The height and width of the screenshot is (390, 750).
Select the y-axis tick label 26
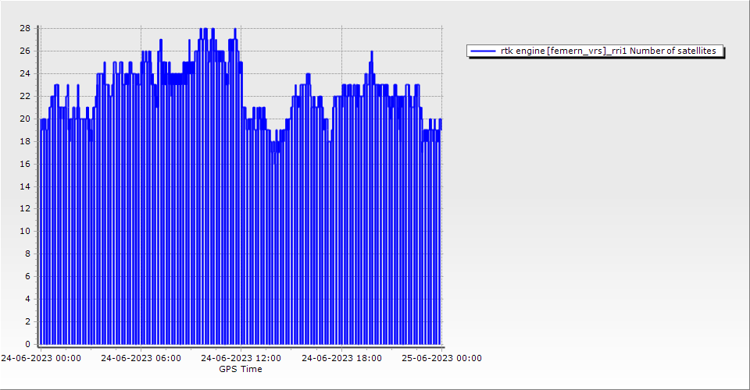25,51
